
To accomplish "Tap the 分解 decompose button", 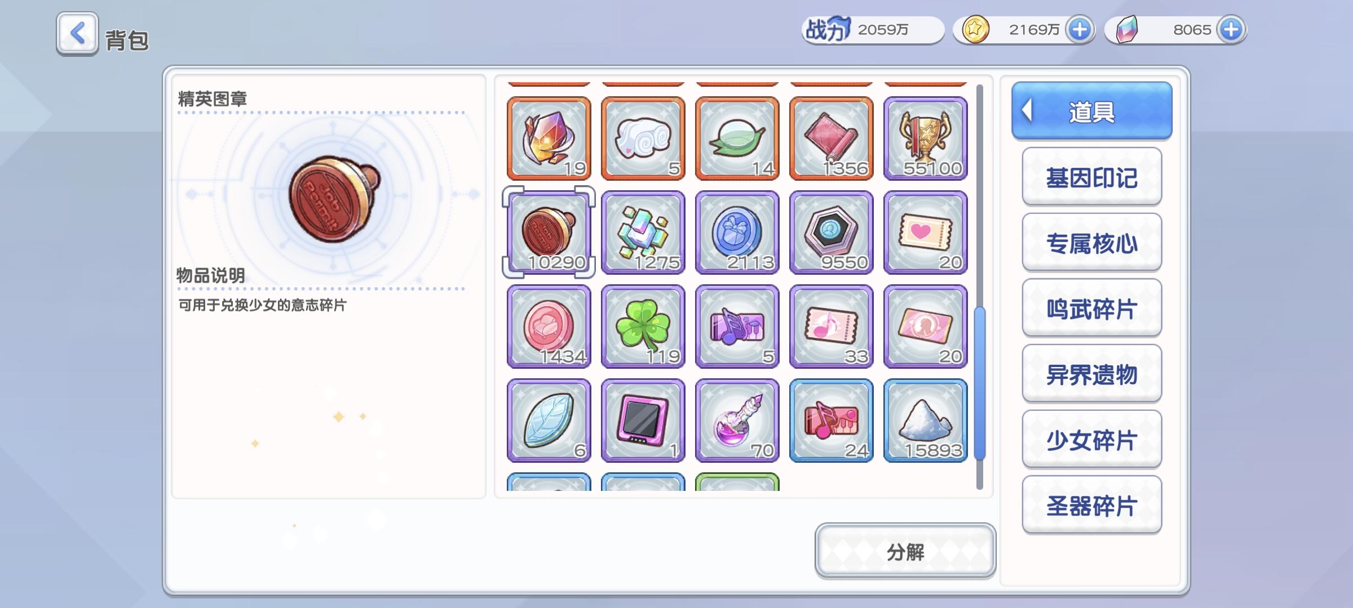I will point(905,551).
